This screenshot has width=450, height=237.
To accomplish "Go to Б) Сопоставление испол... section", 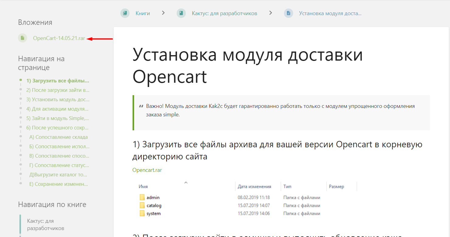I will click(x=59, y=146).
